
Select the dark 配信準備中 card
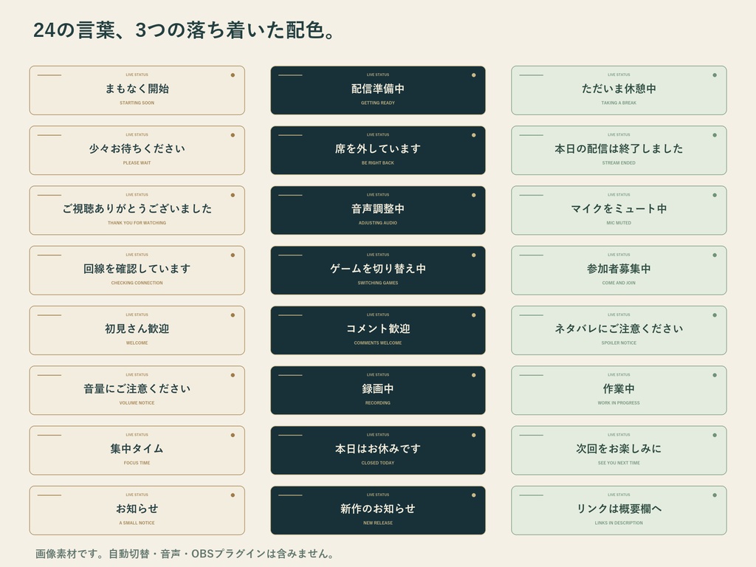point(378,90)
